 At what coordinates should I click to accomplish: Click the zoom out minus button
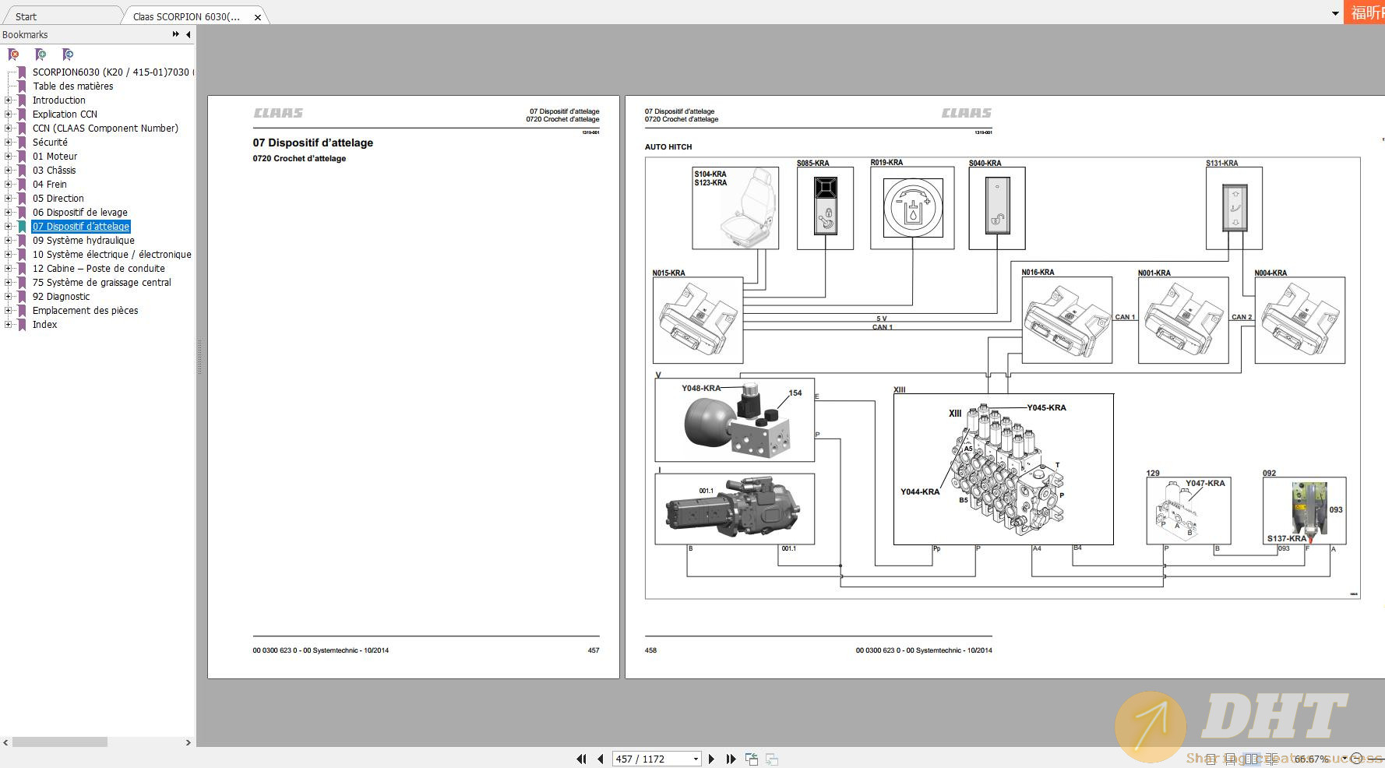(x=1356, y=759)
